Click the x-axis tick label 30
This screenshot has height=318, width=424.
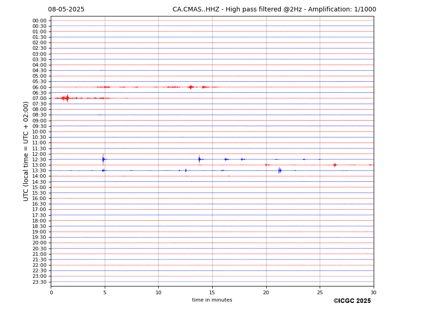click(x=373, y=292)
